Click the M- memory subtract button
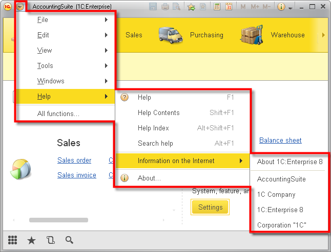Viewport: 331px width, 252px height. (266, 7)
